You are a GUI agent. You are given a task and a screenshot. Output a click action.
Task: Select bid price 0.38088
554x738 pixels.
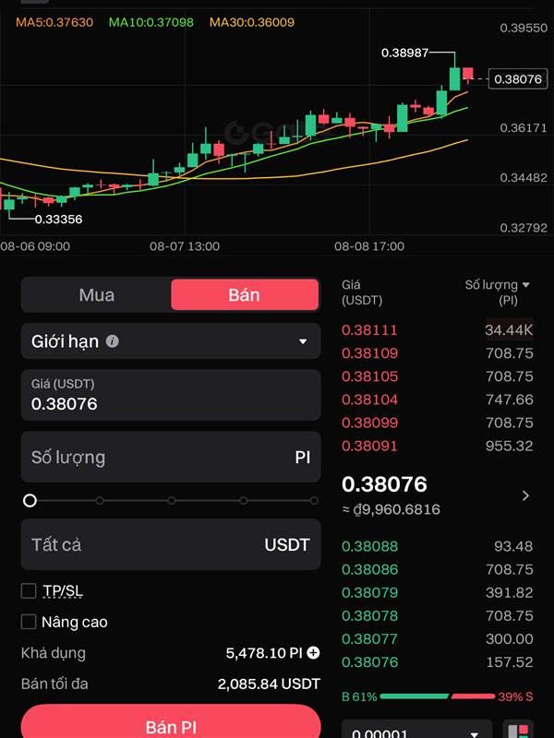click(369, 546)
